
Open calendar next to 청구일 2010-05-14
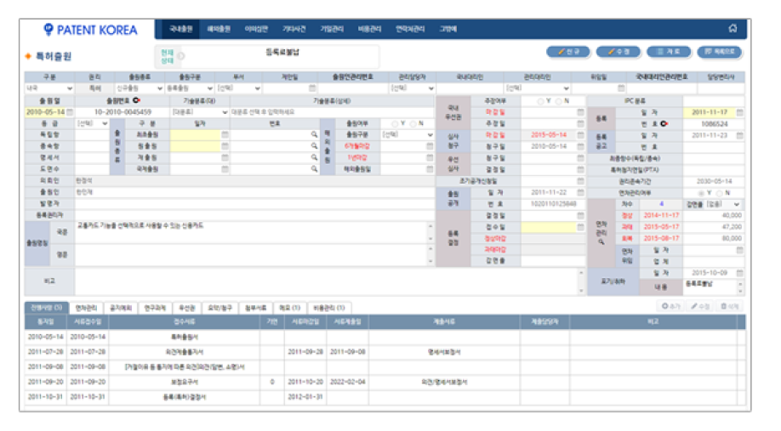[x=580, y=146]
